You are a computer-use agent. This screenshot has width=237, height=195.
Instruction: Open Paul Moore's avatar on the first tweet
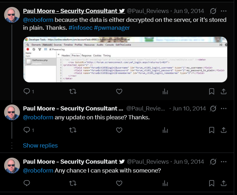point(12,15)
